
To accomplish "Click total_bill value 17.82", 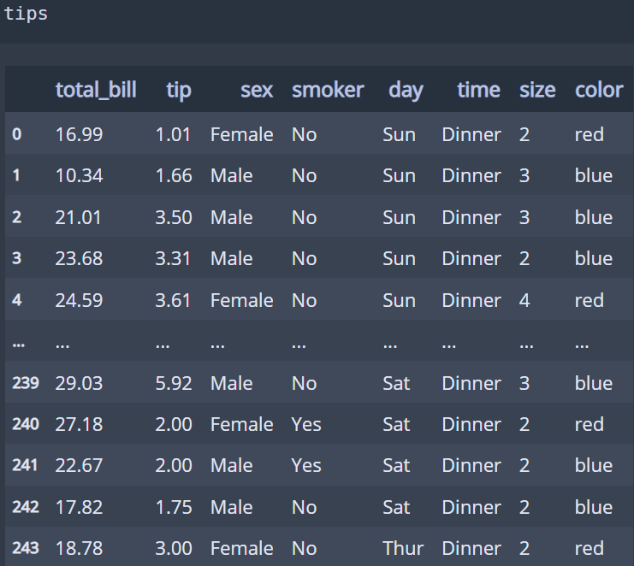I will coord(79,507).
